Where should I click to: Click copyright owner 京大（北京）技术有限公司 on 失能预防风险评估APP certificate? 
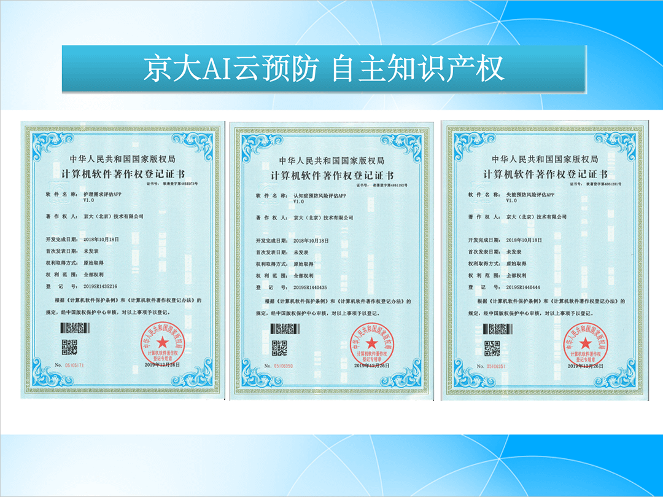536,217
